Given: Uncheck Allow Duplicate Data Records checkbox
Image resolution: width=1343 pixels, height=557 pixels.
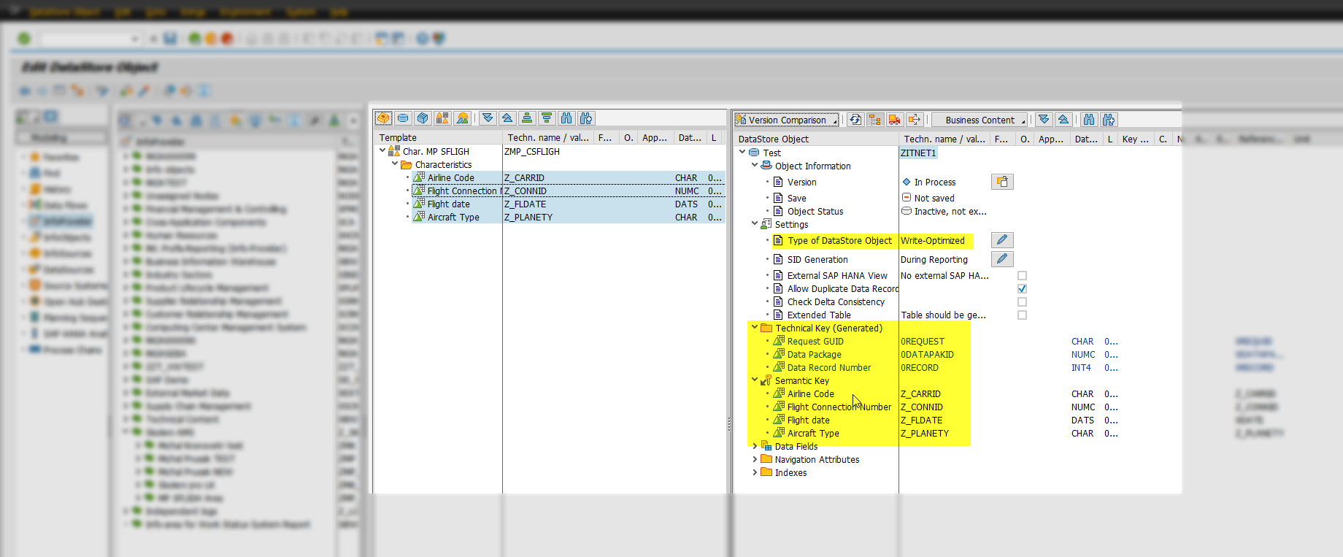Looking at the screenshot, I should pyautogui.click(x=1022, y=289).
